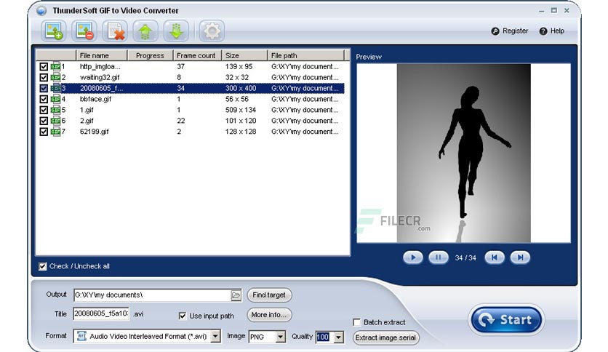
Task: Sort by Size column header
Action: (244, 55)
